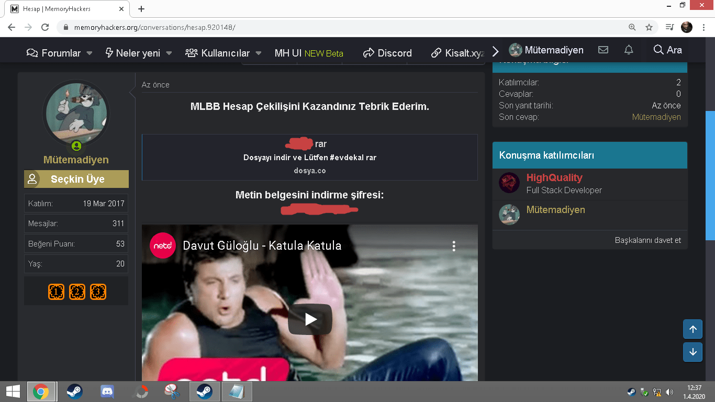Open the MH UI NEW Beta item
The width and height of the screenshot is (715, 402).
coord(309,53)
